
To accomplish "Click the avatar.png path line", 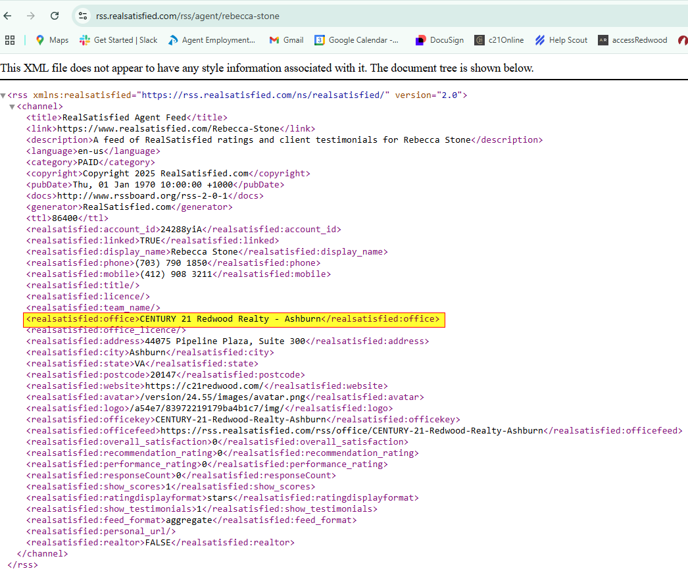I will click(x=225, y=397).
